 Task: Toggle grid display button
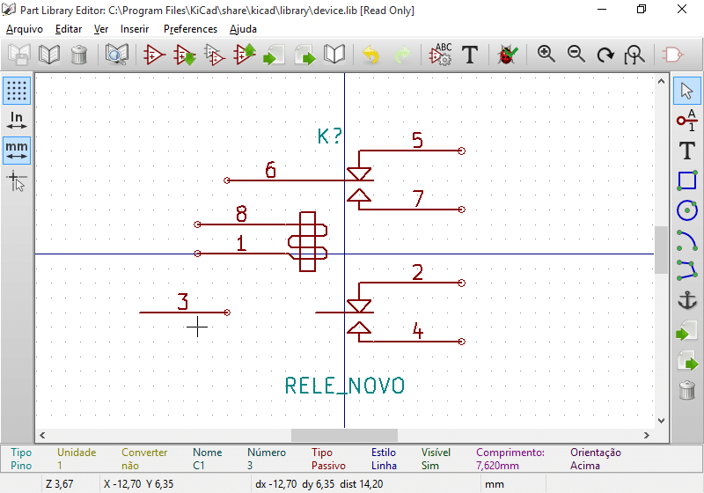17,90
